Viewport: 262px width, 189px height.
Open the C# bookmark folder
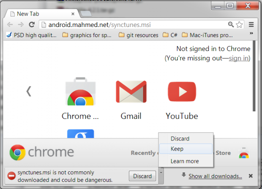(170, 35)
